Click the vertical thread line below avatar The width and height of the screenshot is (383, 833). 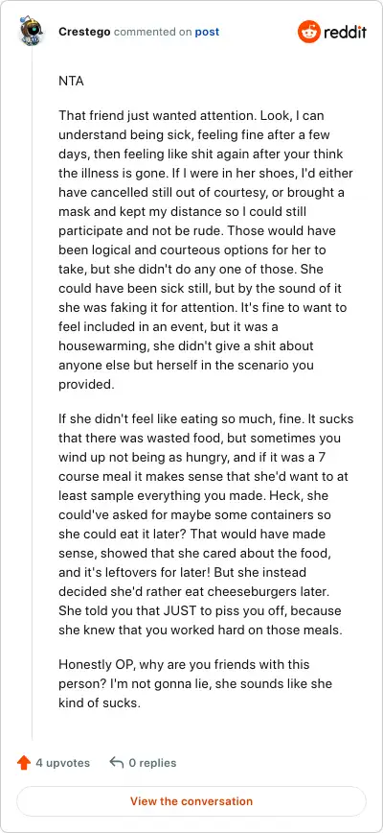click(x=32, y=393)
